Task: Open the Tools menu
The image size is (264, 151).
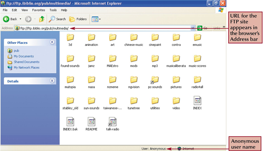Action: (53, 10)
